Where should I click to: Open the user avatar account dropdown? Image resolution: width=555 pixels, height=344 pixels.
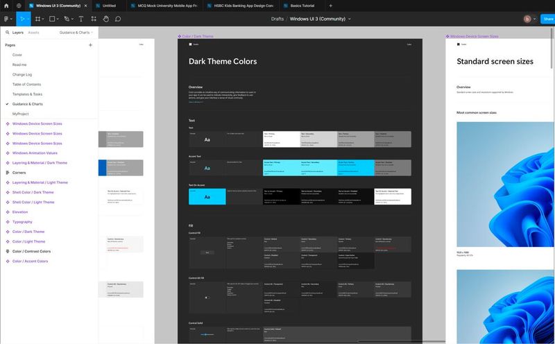click(529, 19)
